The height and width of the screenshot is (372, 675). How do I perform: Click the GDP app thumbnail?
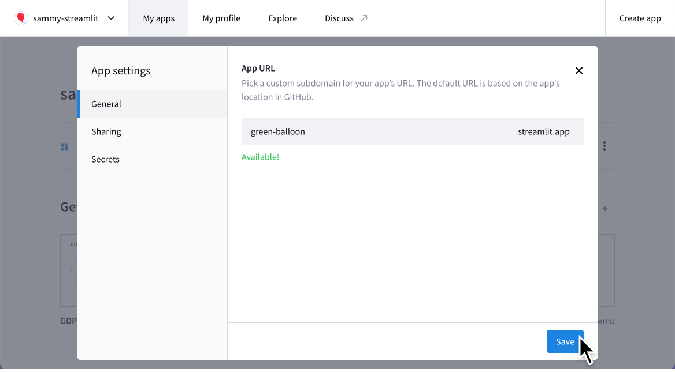click(x=69, y=270)
